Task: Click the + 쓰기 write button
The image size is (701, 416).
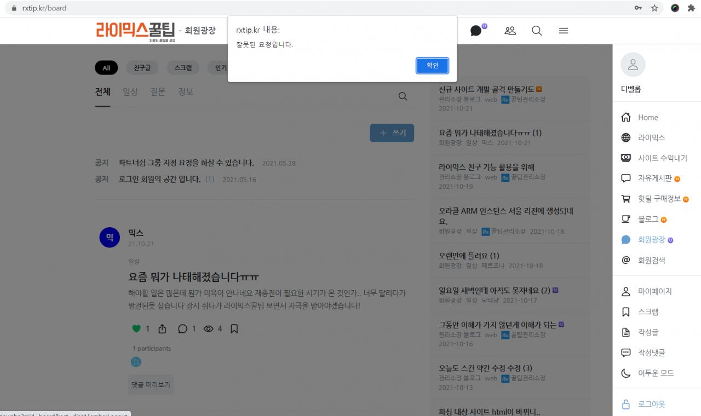Action: 392,133
